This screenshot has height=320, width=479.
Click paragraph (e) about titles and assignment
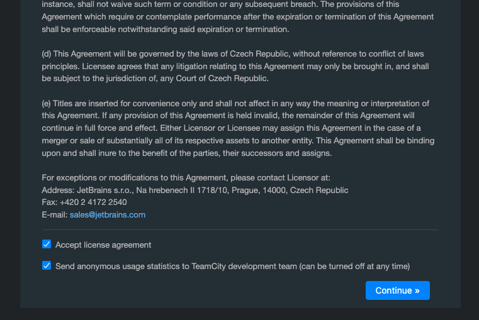point(239,128)
